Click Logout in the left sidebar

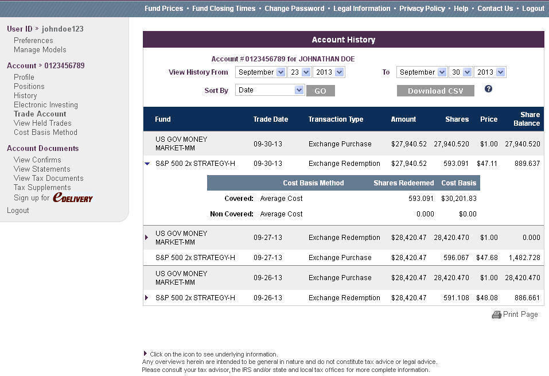[18, 210]
